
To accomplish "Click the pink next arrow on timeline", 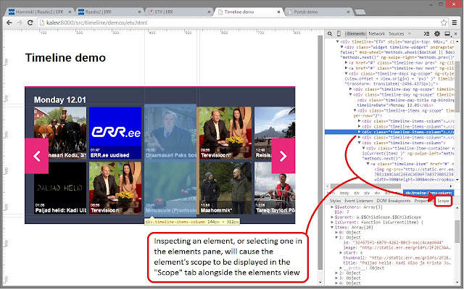I will (x=283, y=156).
